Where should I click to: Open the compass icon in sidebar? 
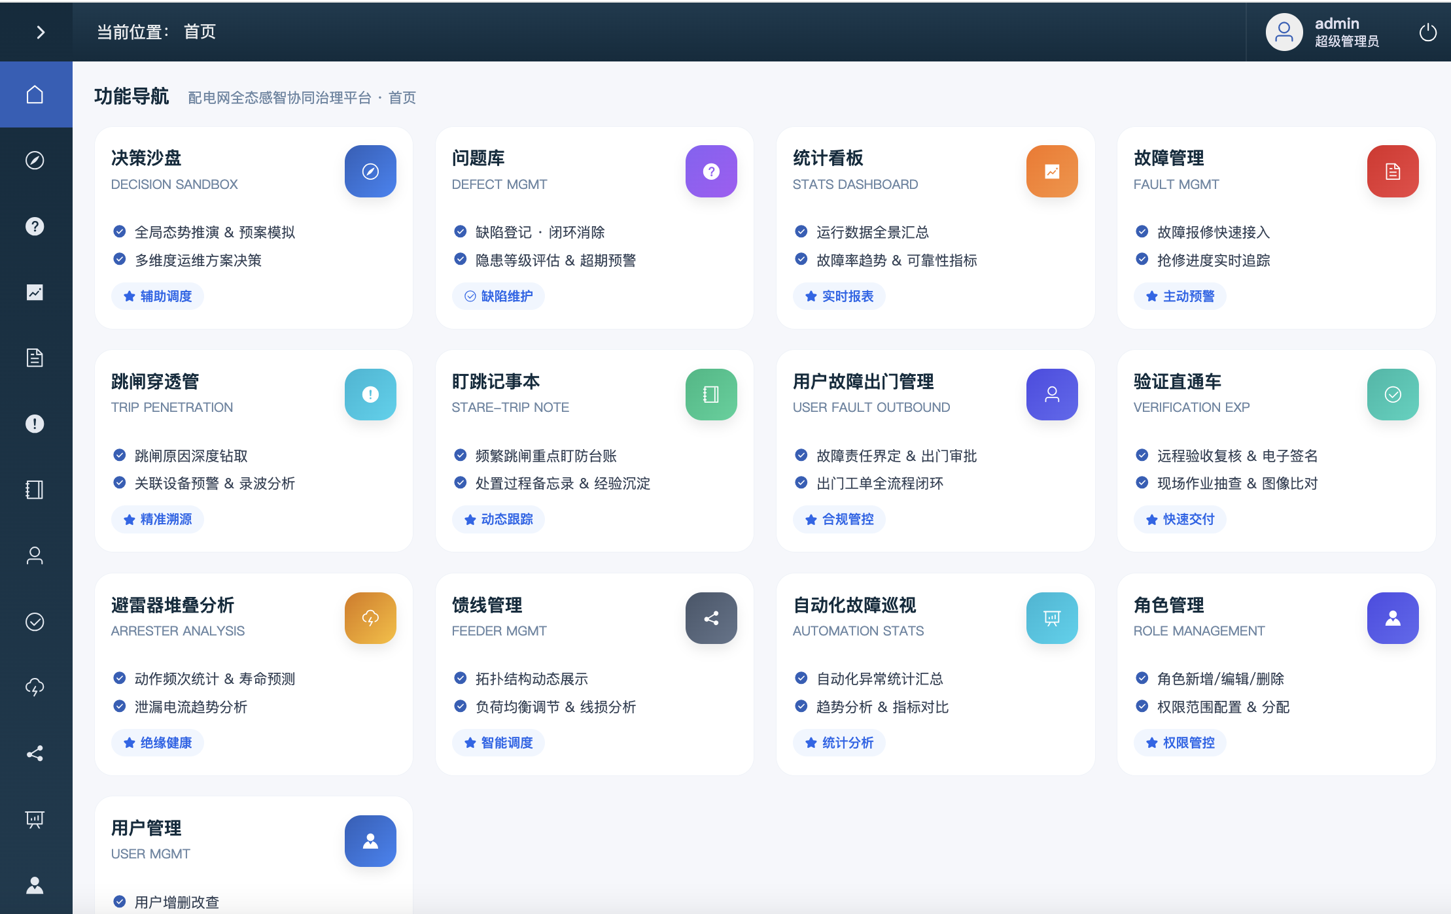point(35,160)
